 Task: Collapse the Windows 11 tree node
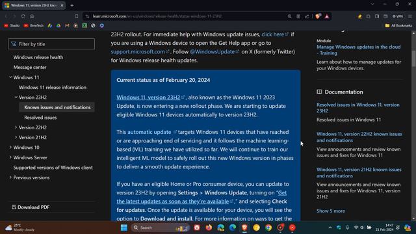click(x=10, y=77)
